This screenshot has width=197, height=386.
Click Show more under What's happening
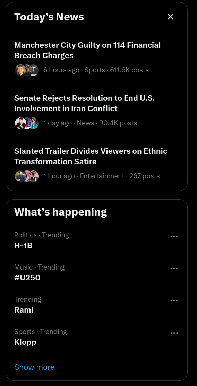(x=34, y=367)
